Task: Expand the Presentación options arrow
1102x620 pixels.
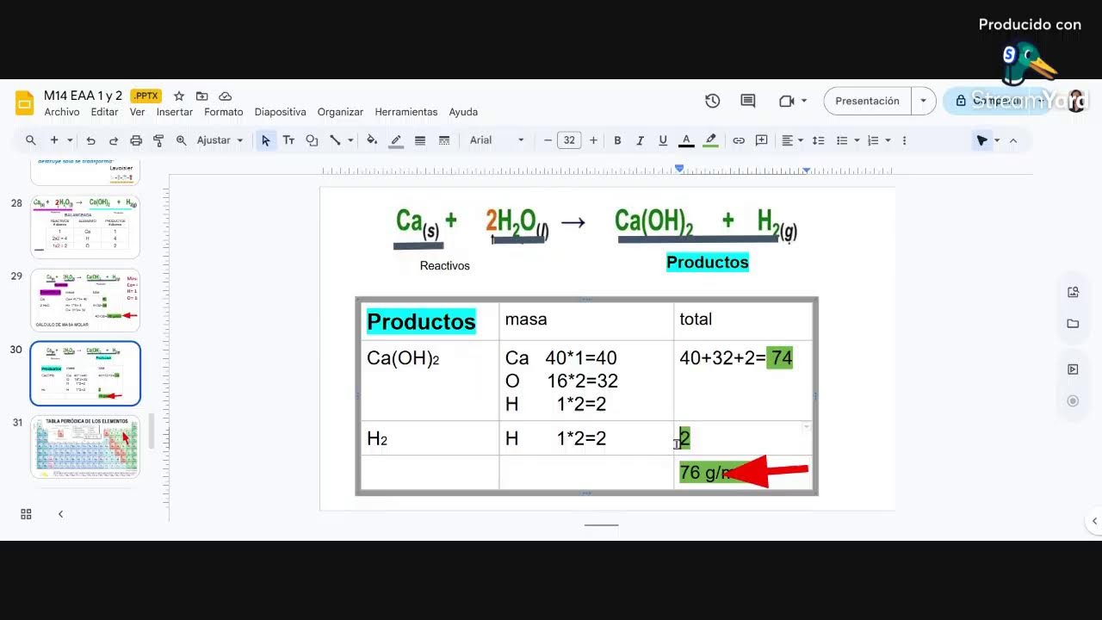Action: [x=923, y=101]
